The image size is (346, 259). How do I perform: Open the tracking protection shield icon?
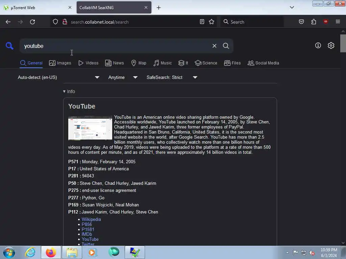point(55,22)
